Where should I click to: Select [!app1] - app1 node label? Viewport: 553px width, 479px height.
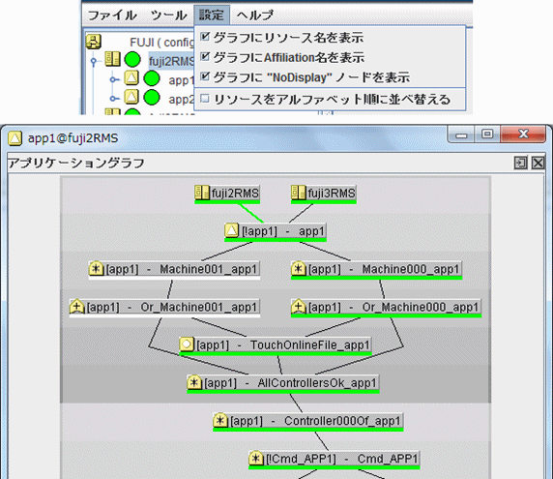click(283, 231)
